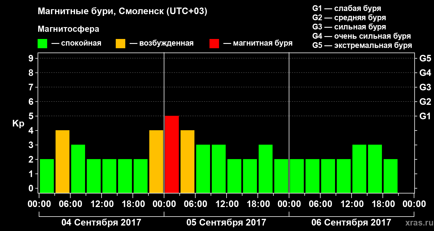Click the right-axis 'G4' label
This screenshot has width=434, height=231.
click(x=425, y=73)
